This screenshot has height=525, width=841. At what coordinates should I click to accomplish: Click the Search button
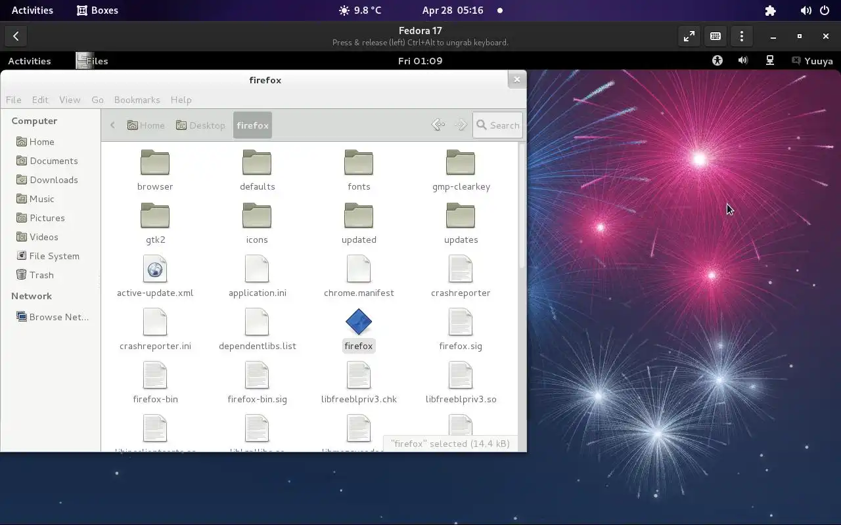[x=498, y=125]
